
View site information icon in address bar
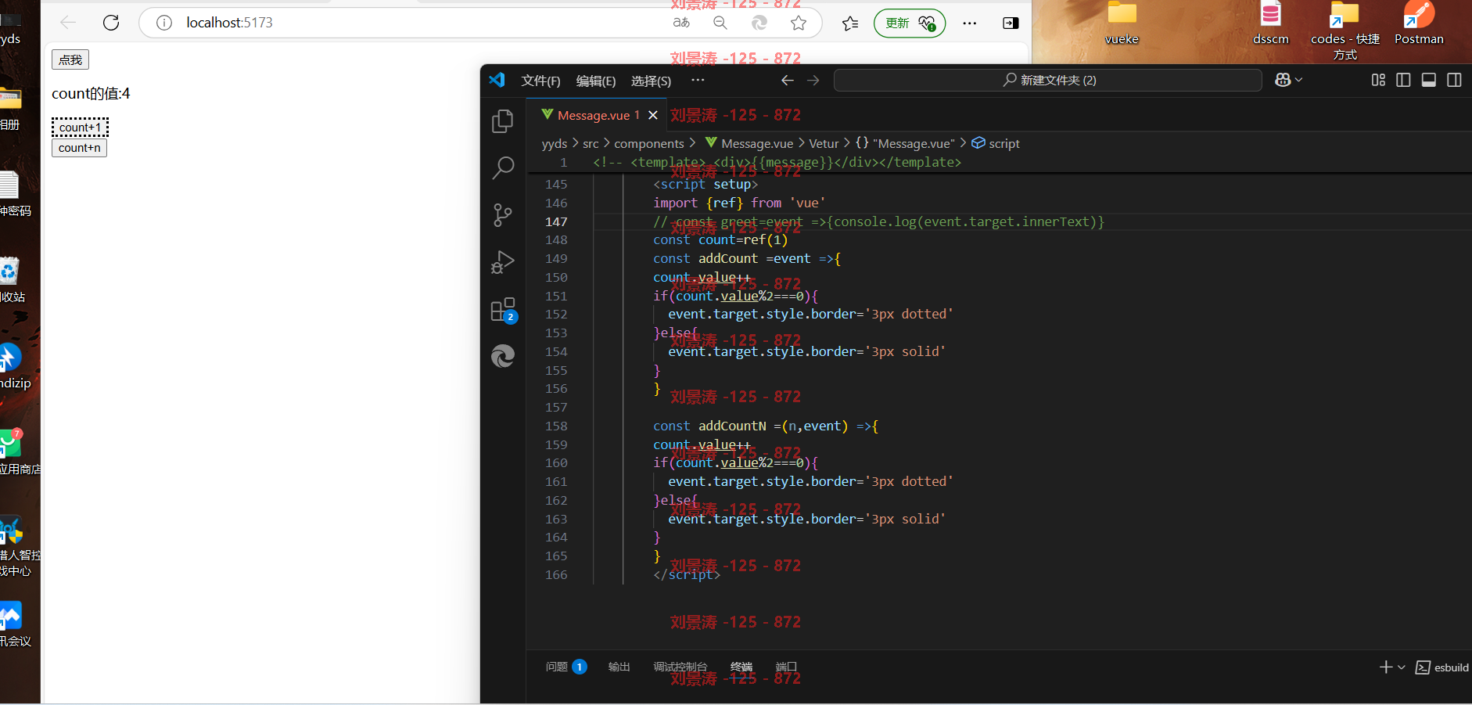164,23
